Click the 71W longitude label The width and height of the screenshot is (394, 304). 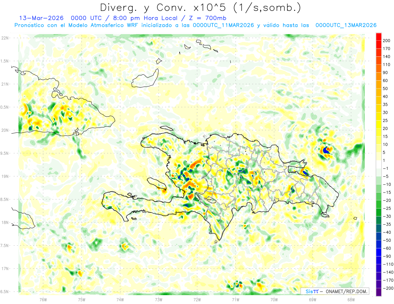pyautogui.click(x=235, y=299)
